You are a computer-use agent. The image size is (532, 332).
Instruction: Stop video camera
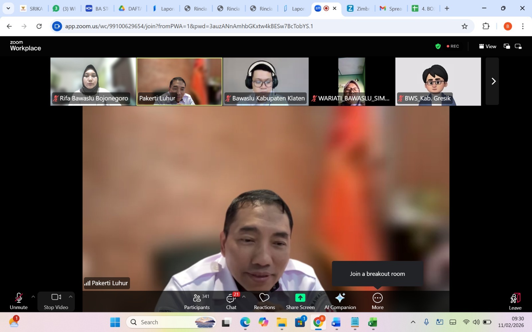tap(56, 301)
